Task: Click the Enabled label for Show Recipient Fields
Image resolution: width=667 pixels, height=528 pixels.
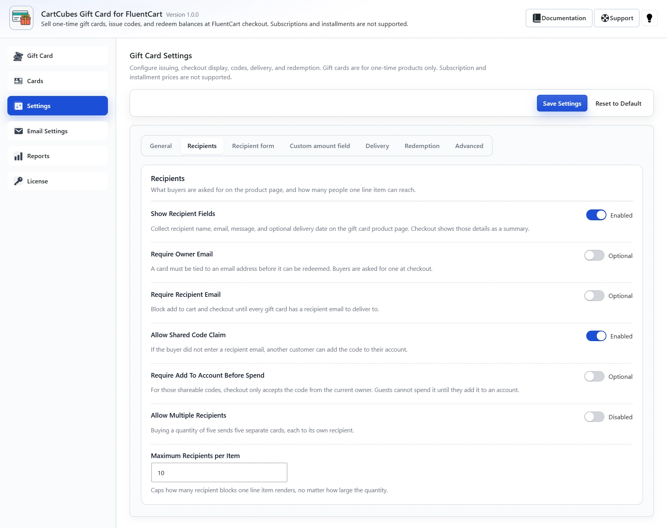Action: (x=621, y=215)
